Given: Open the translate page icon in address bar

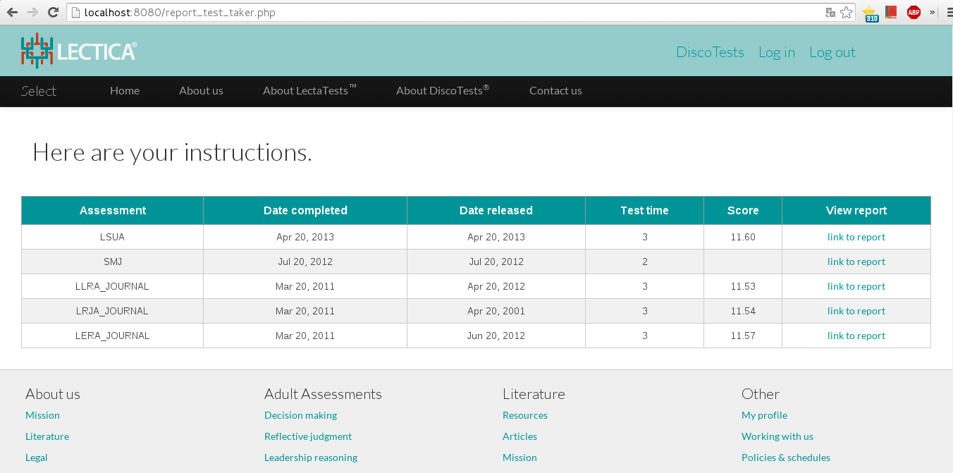Looking at the screenshot, I should pos(830,12).
